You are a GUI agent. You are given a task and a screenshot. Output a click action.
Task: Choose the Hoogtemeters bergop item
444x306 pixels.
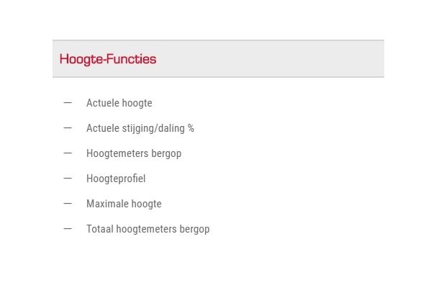(134, 153)
